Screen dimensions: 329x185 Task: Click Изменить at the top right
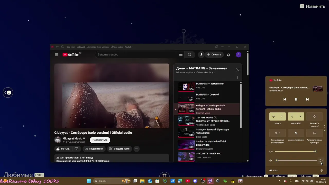313,6
